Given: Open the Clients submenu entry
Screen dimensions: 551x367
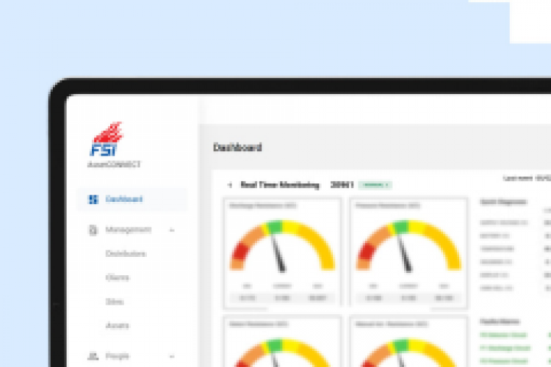Looking at the screenshot, I should pos(118,277).
